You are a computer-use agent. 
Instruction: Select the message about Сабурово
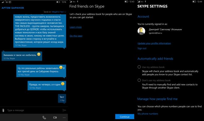[x=41, y=71]
